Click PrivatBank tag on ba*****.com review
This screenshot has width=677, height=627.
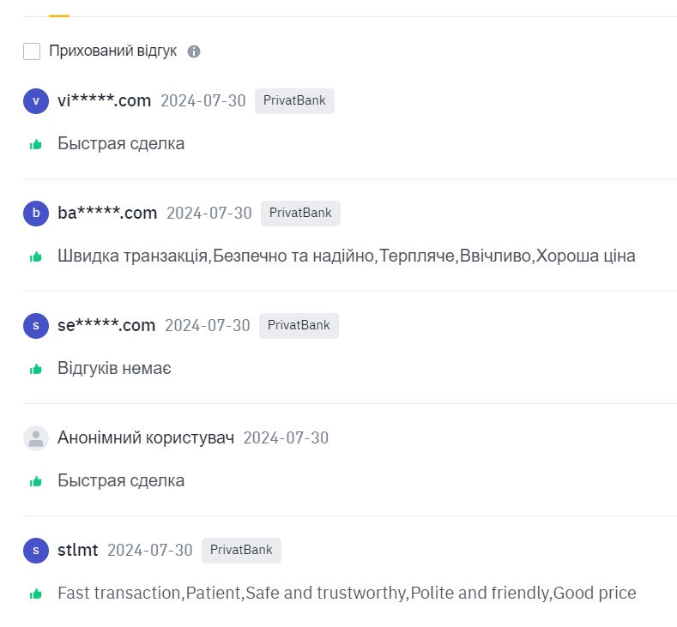click(300, 214)
